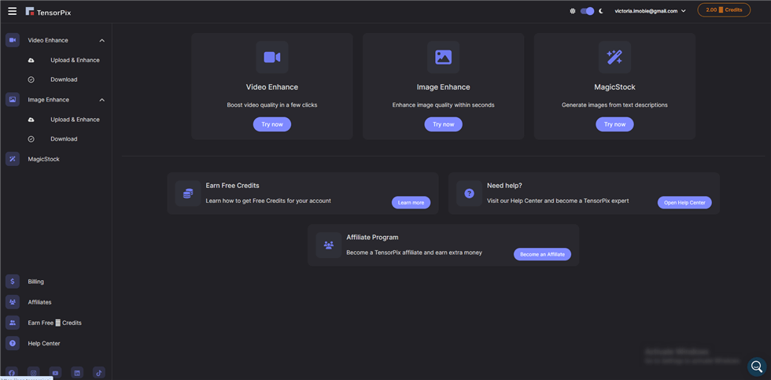The width and height of the screenshot is (771, 380).
Task: Click the MagicStock sidebar wand icon
Action: click(x=13, y=159)
